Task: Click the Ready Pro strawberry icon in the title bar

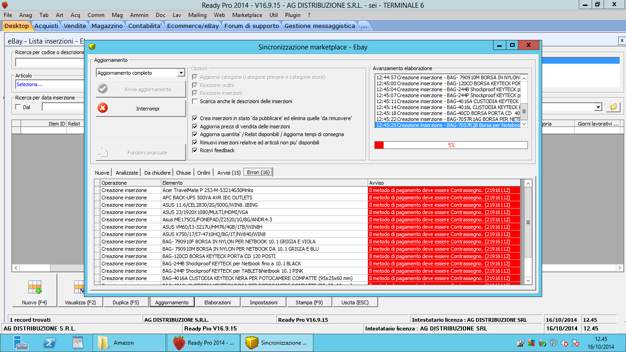Action: pos(5,5)
